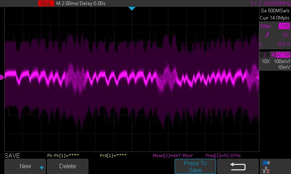Click the Pk-Pk[1] measurement readout
Viewport: 291px width, 174px height.
(63, 155)
